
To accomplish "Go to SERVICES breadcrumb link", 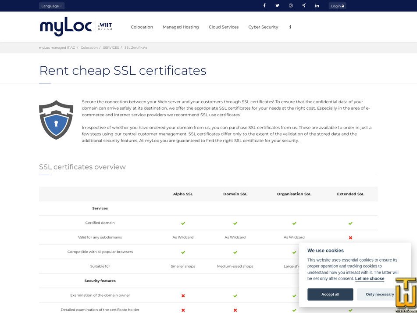I will [111, 48].
